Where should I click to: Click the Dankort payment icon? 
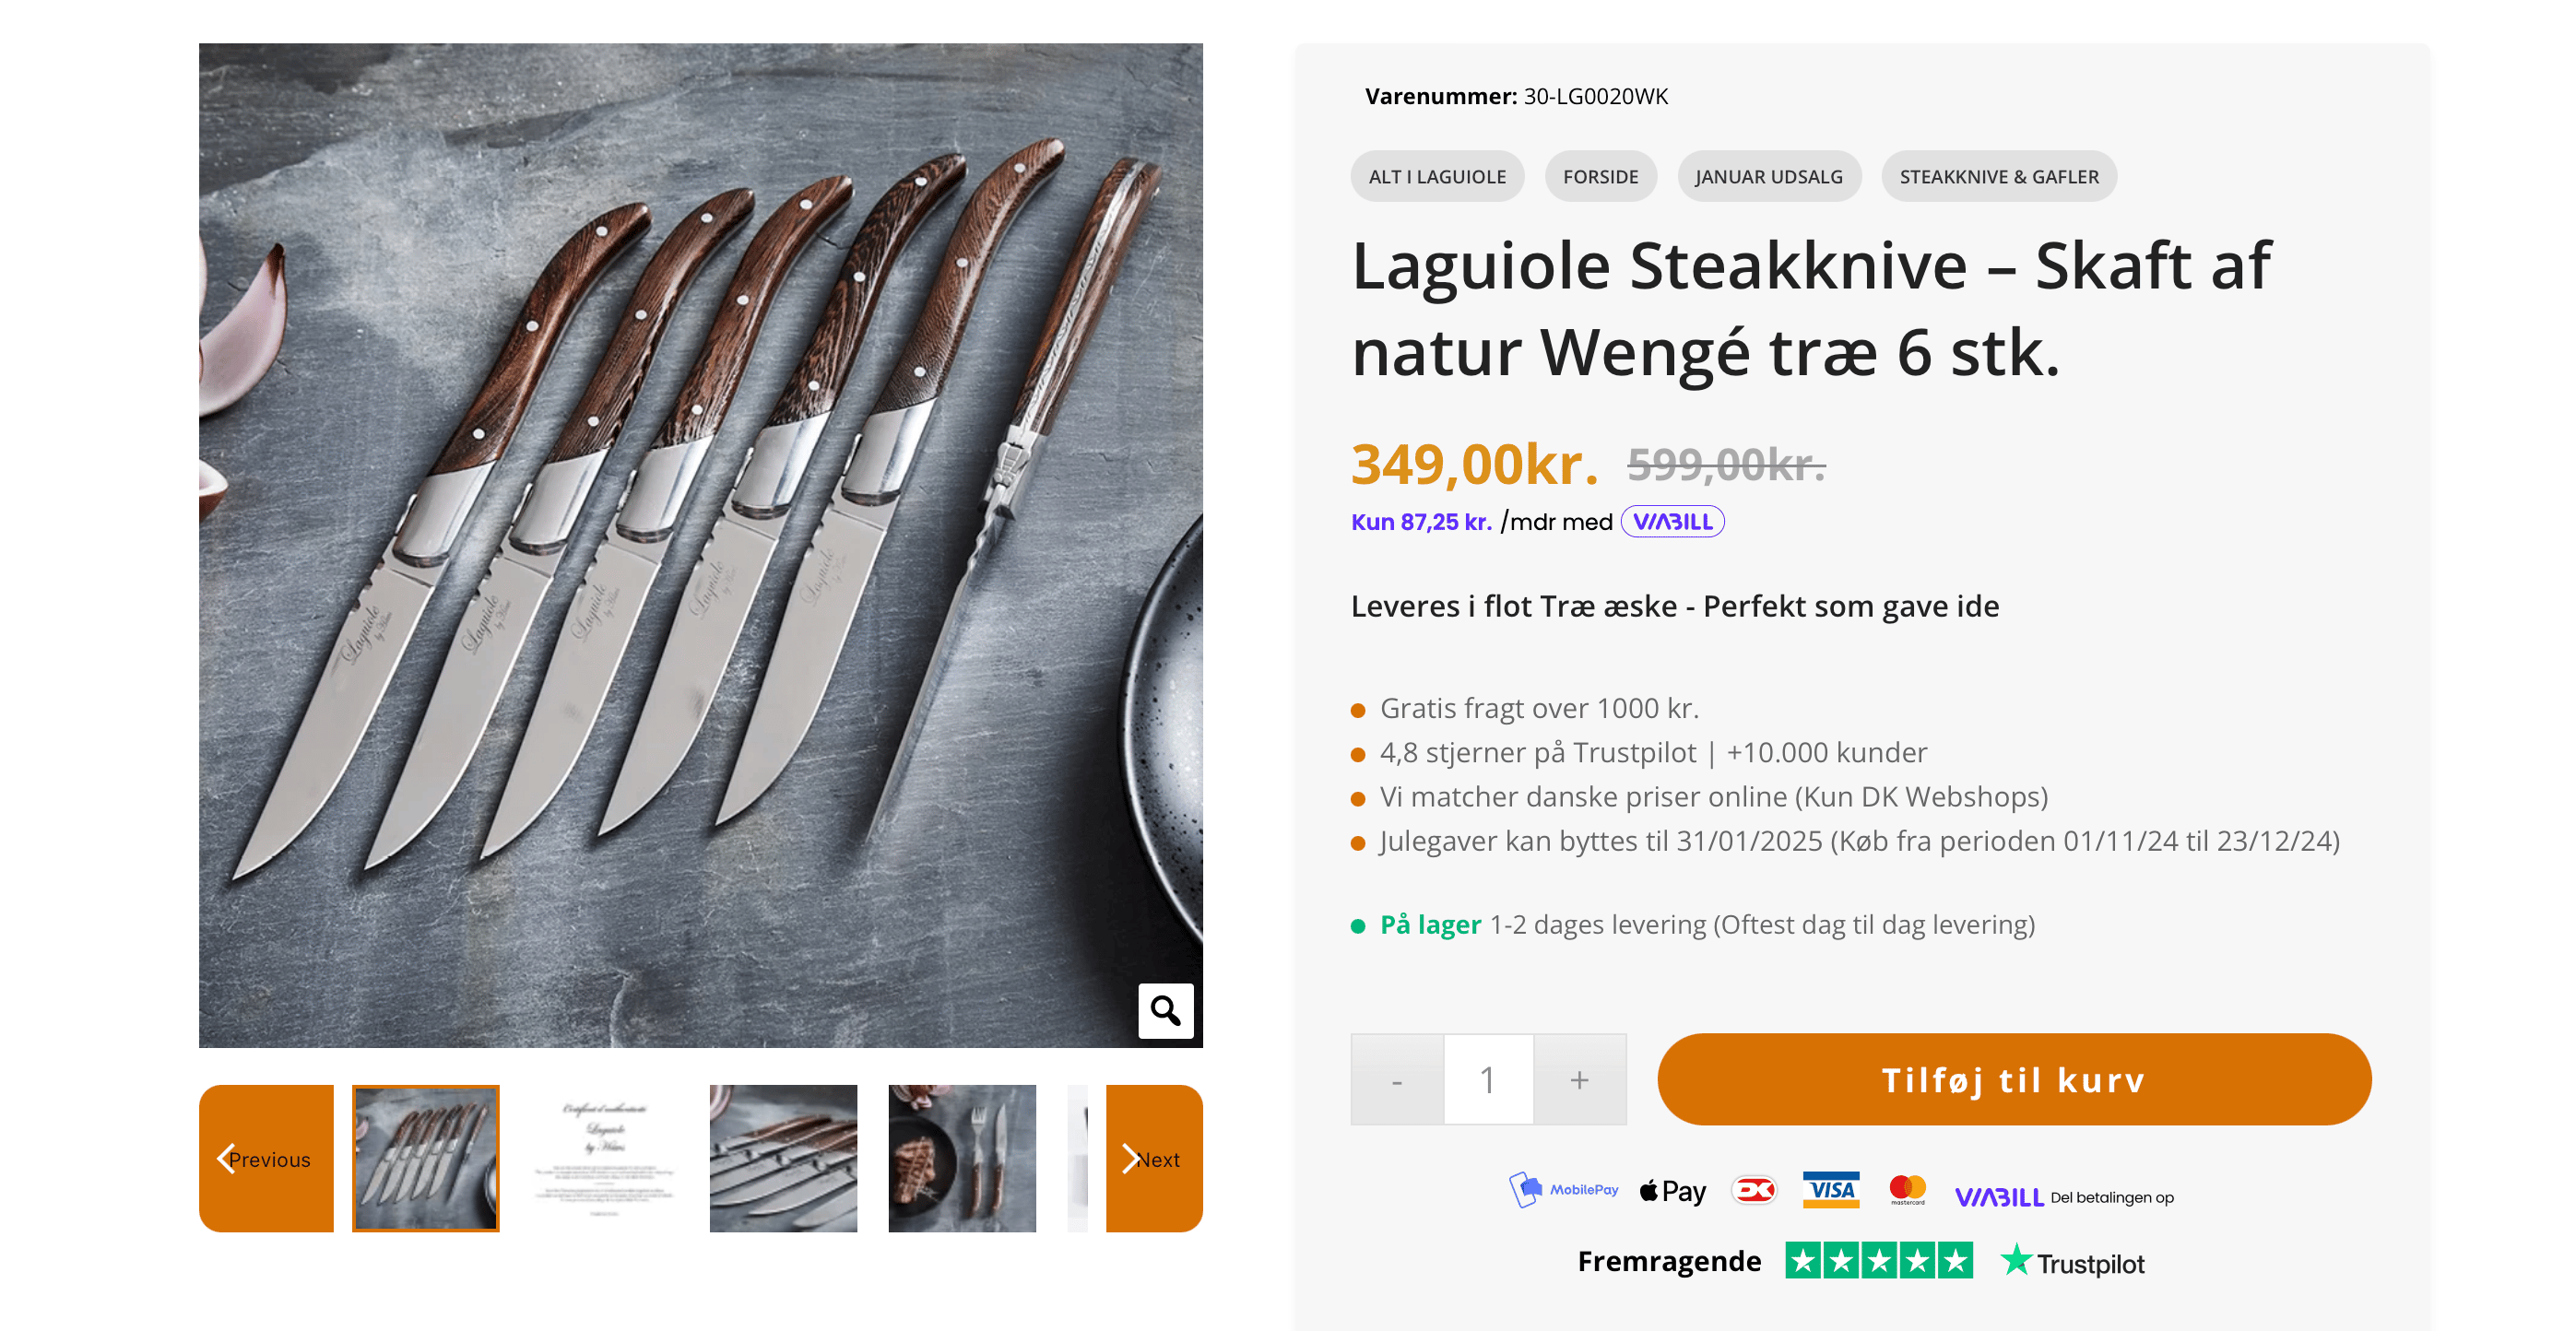click(1754, 1189)
